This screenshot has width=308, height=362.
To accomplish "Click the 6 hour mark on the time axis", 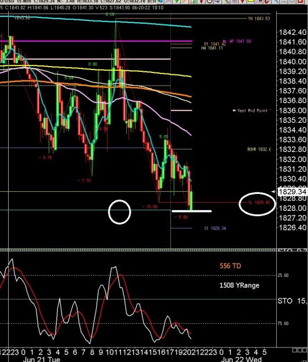I will click(x=75, y=352).
